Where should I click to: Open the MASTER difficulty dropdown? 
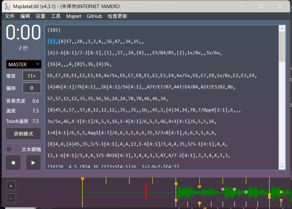pyautogui.click(x=24, y=64)
